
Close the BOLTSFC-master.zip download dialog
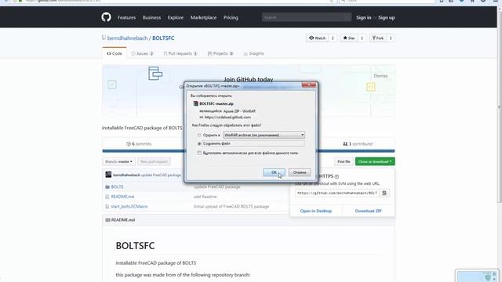click(309, 85)
